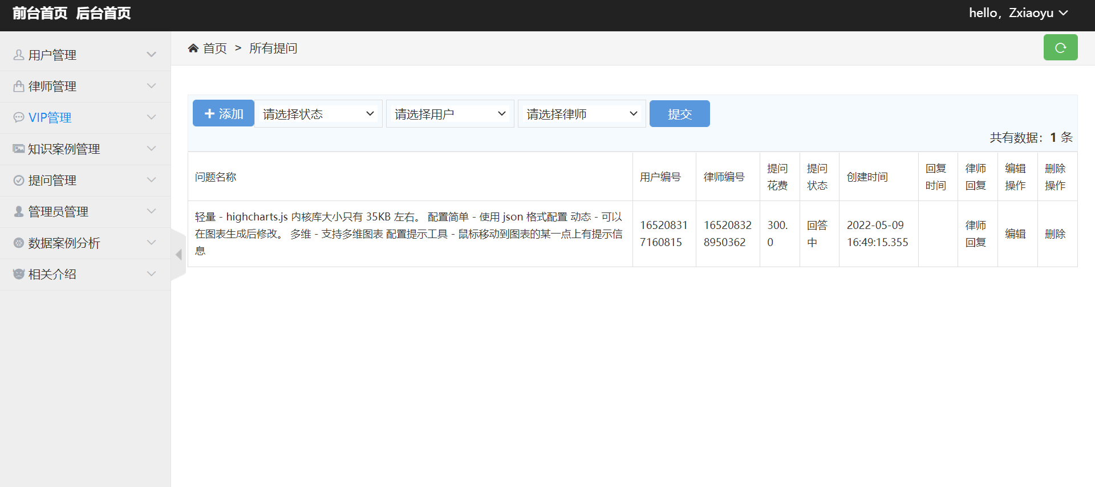Click user number 165208317160815 cell
The image size is (1095, 487).
[x=664, y=234]
